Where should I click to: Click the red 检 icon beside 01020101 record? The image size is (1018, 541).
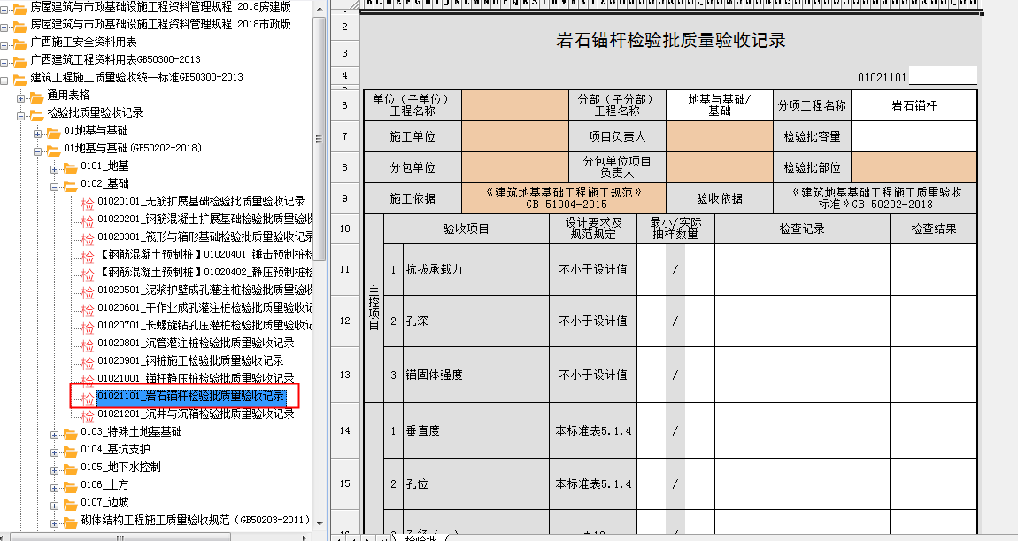[x=87, y=203]
